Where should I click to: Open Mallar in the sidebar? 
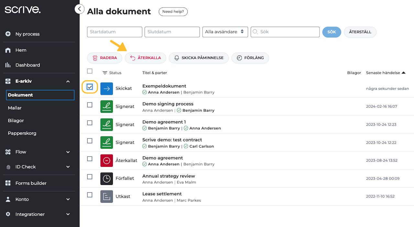[x=15, y=108]
